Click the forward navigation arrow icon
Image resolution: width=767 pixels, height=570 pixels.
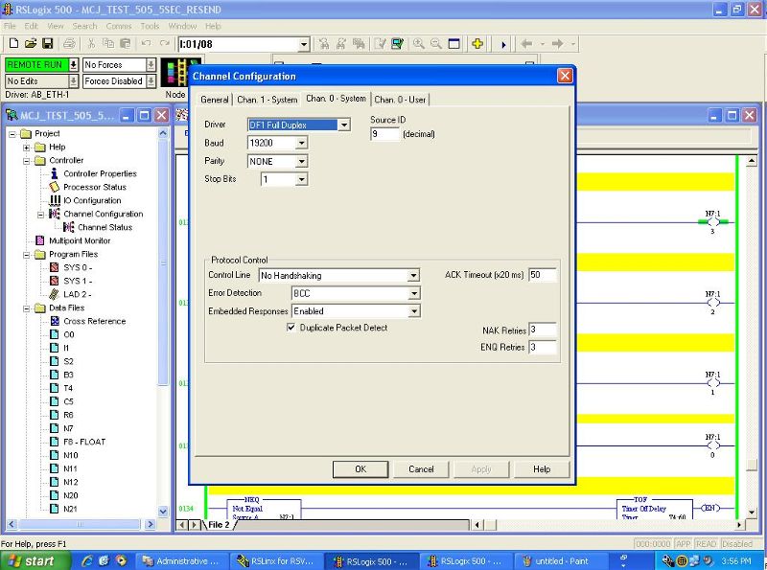pos(557,43)
